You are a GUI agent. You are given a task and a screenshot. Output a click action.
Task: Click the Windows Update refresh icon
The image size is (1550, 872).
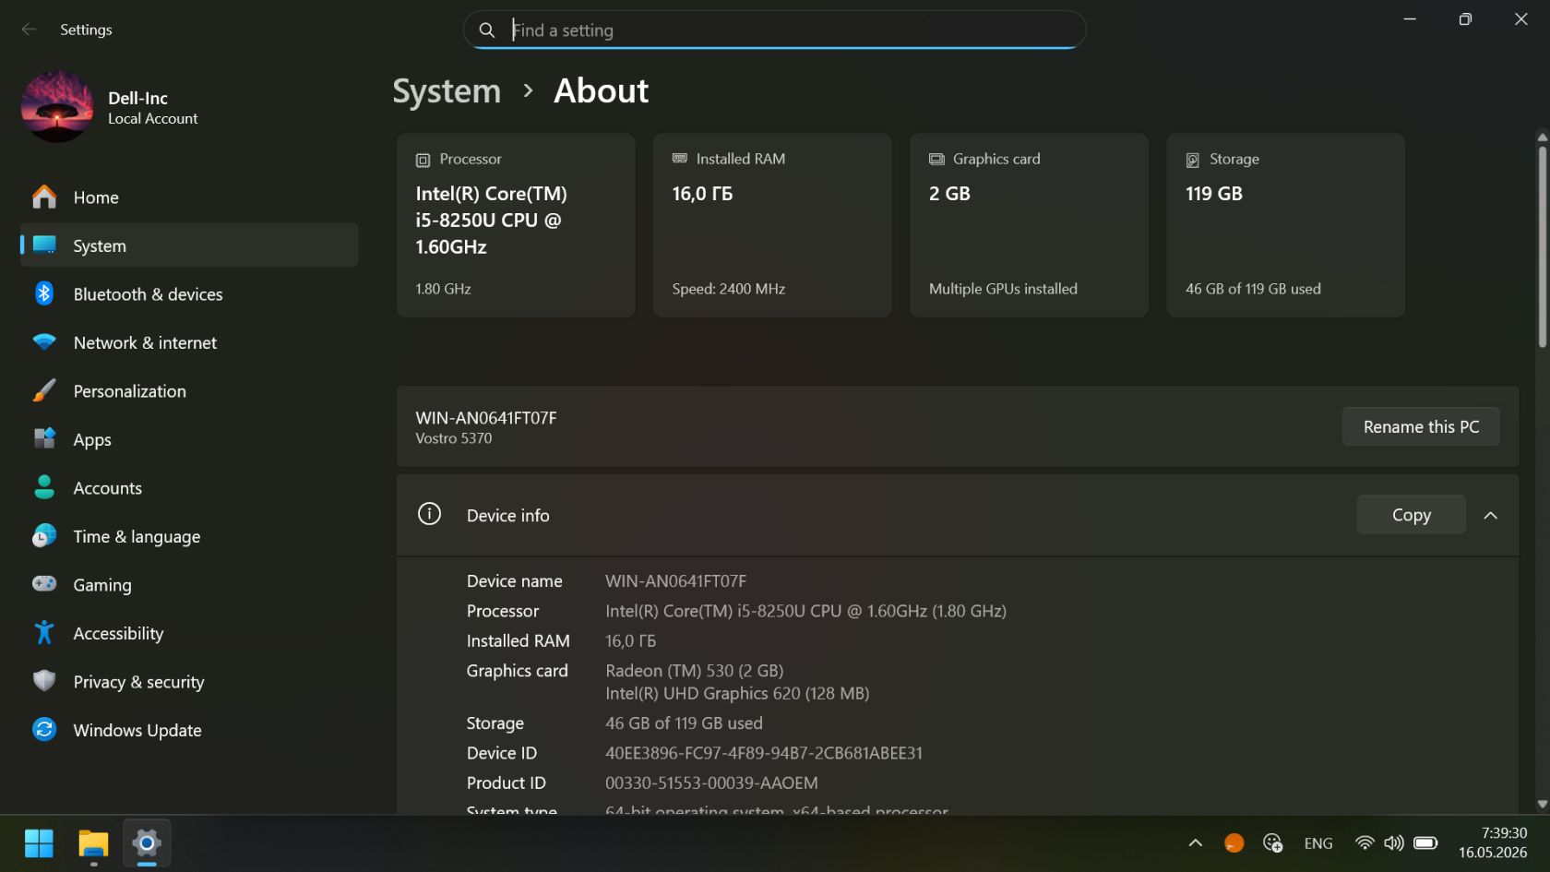tap(44, 729)
